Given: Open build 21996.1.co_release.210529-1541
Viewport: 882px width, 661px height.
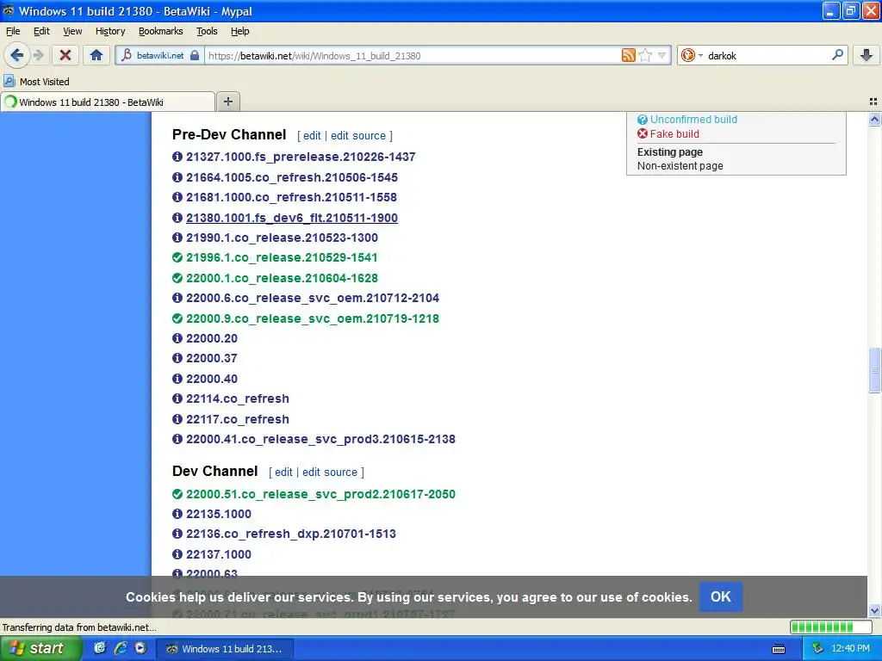Looking at the screenshot, I should [282, 257].
